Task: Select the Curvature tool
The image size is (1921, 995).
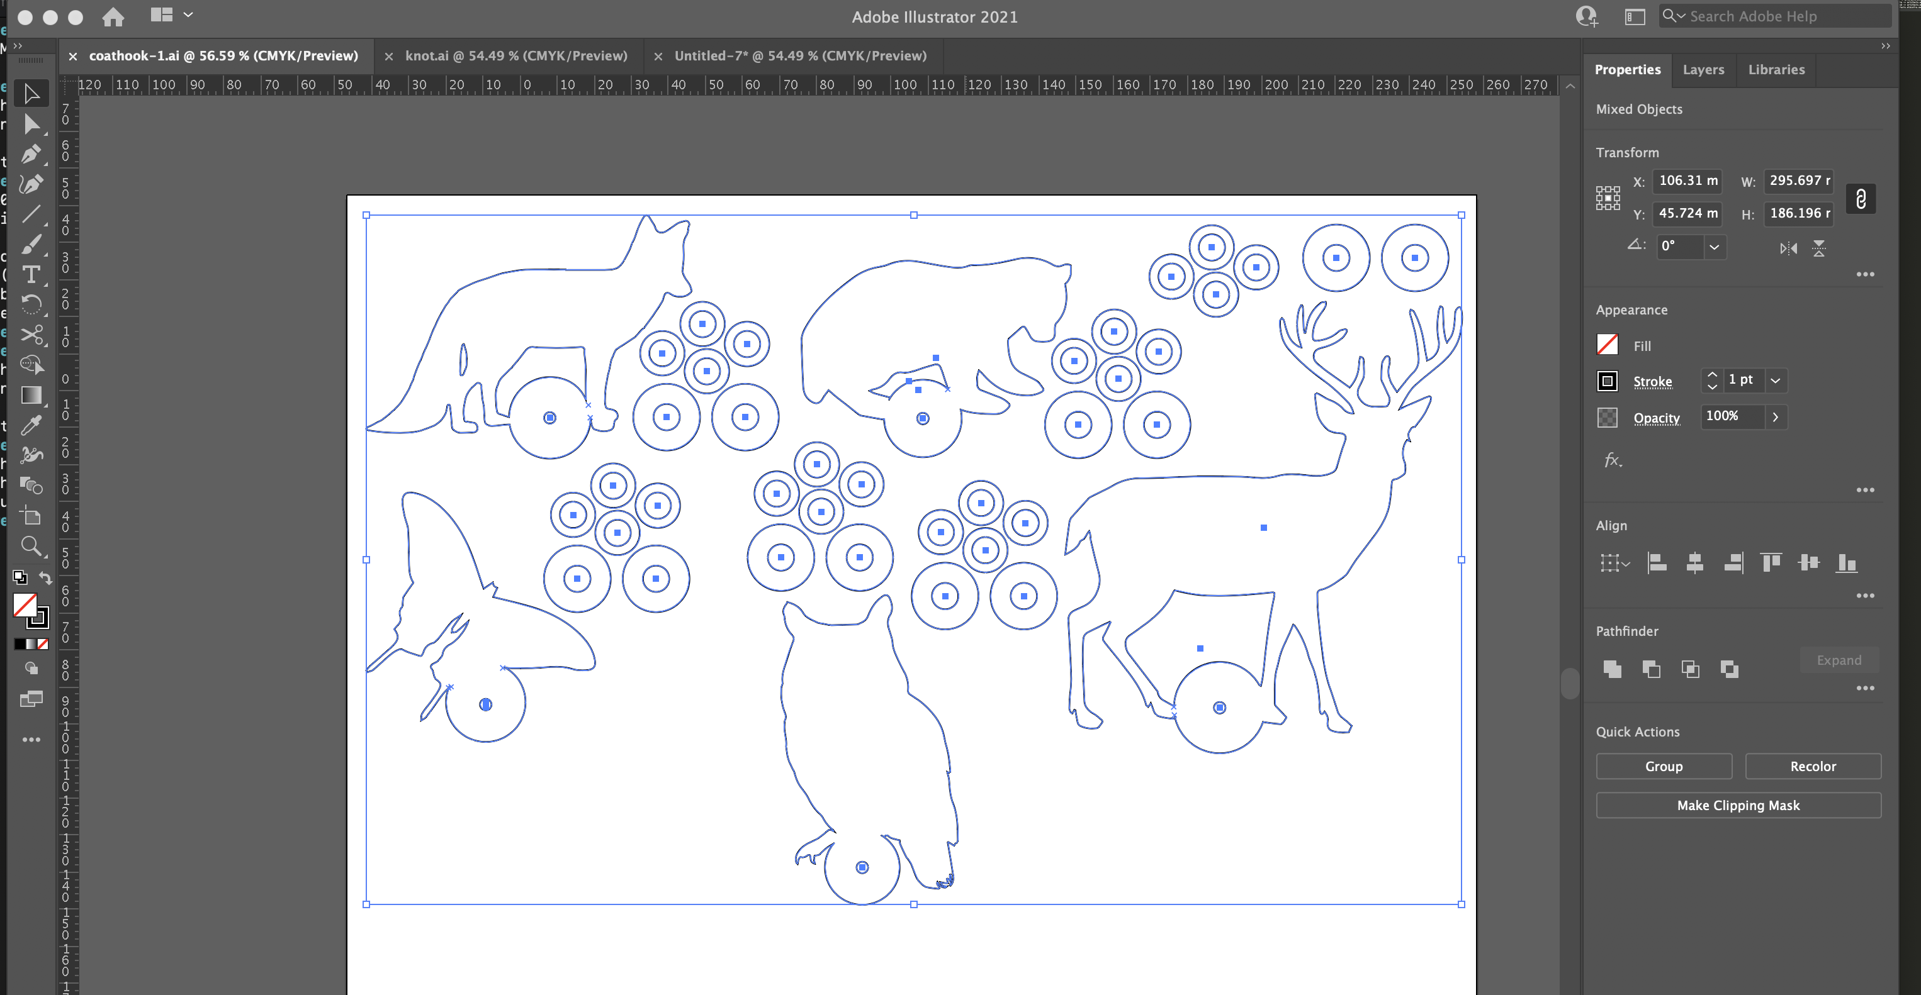Action: pos(31,184)
